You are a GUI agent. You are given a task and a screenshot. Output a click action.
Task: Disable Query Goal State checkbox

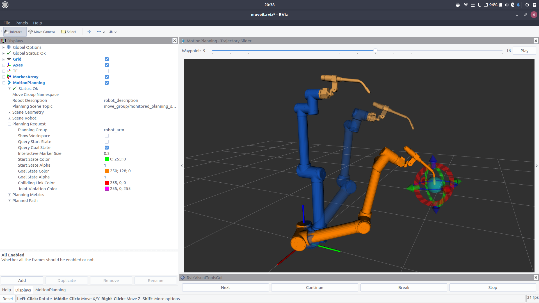(107, 148)
